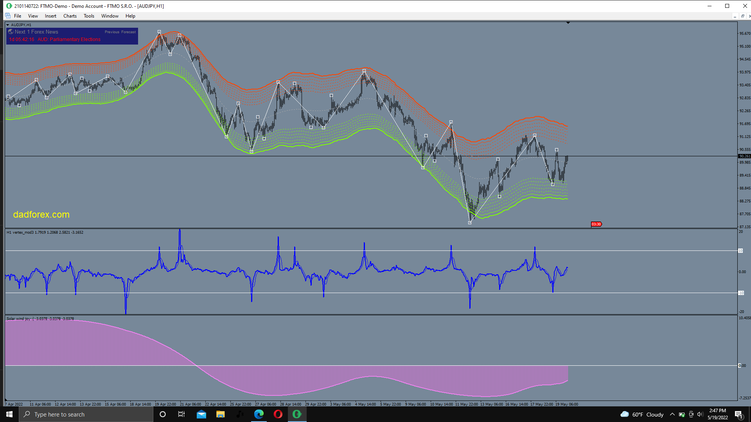Open the Opera browser taskbar icon
Image resolution: width=751 pixels, height=422 pixels.
[278, 414]
